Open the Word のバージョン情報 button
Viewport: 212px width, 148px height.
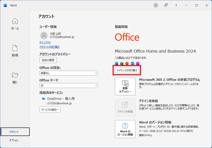pos(125,129)
